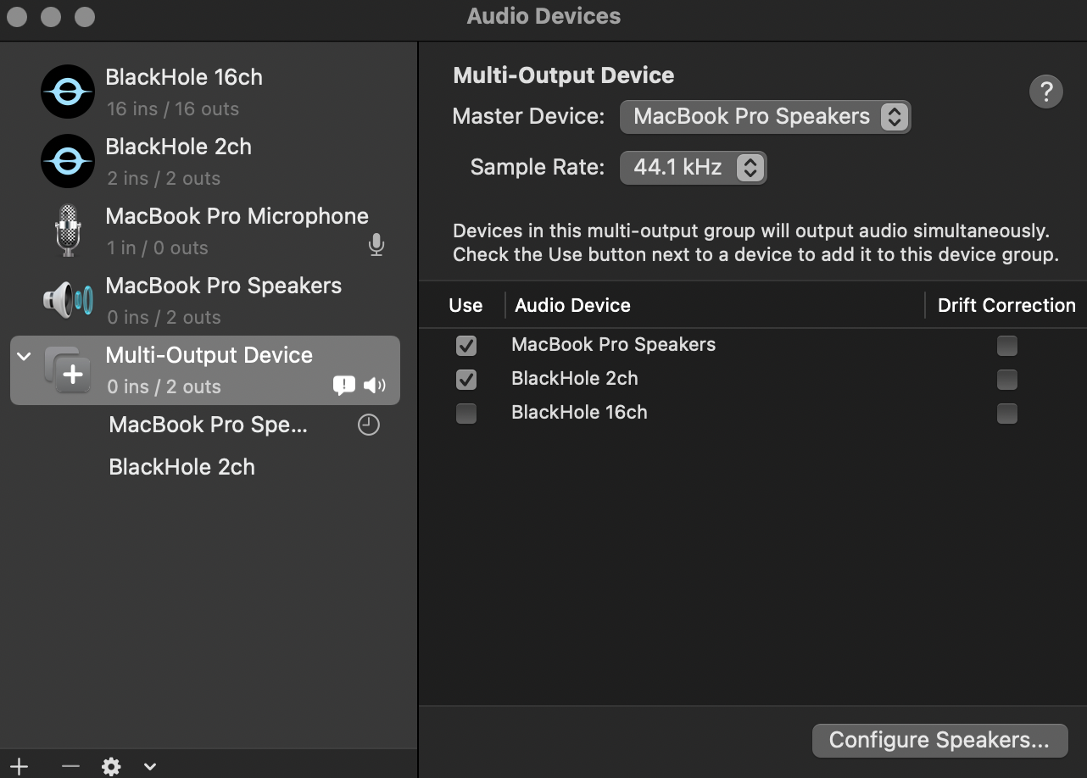Select the BlackHole 16ch device icon
Image resolution: width=1087 pixels, height=778 pixels.
(67, 91)
